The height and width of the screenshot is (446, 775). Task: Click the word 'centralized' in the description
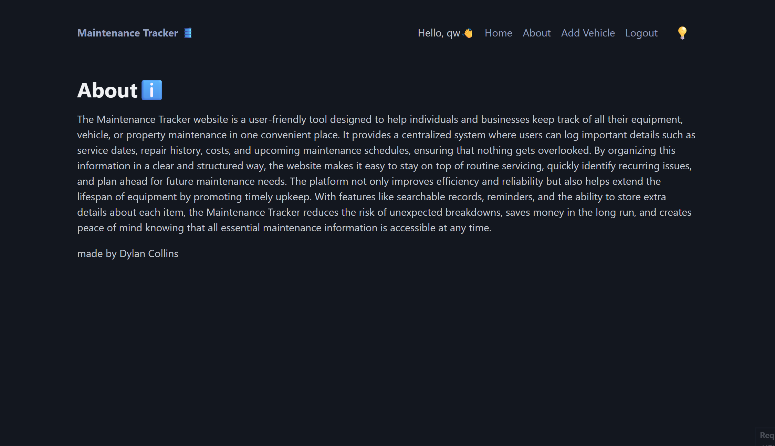(426, 135)
